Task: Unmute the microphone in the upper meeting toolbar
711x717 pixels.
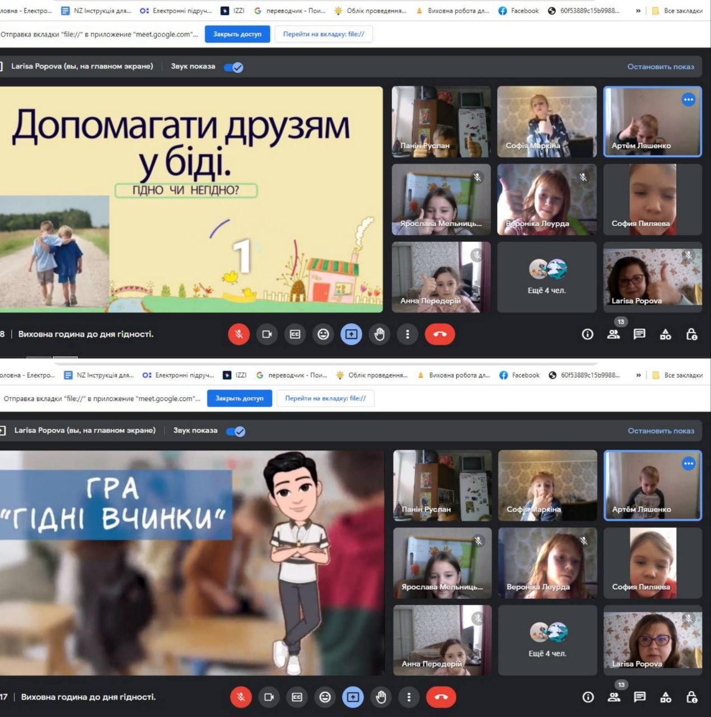Action: click(238, 334)
